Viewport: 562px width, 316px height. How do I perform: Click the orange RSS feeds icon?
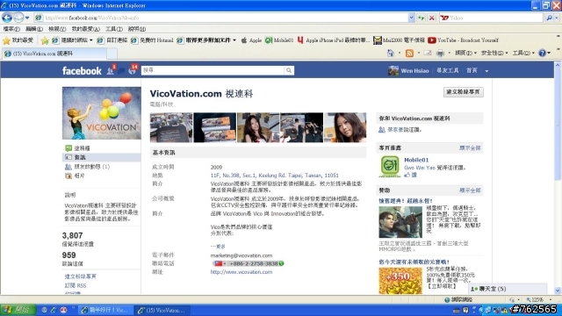pyautogui.click(x=409, y=53)
